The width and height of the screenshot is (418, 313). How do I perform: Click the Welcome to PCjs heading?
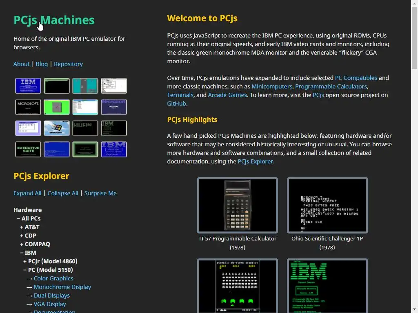coord(202,18)
